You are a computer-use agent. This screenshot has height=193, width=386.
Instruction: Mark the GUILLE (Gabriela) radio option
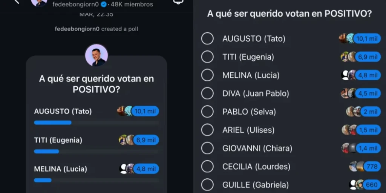point(207,185)
